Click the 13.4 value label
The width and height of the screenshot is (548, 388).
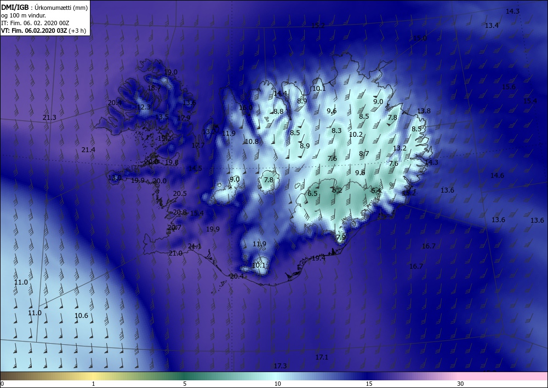pos(492,25)
